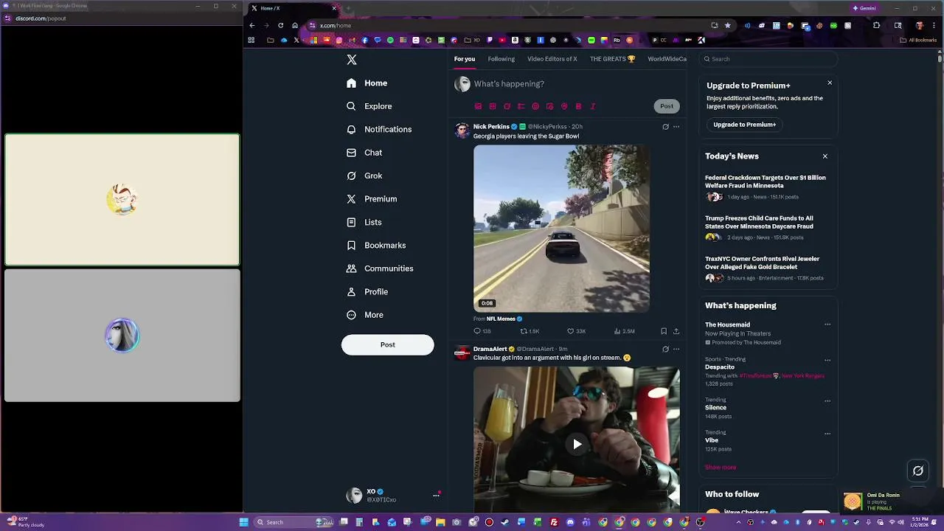Image resolution: width=944 pixels, height=531 pixels.
Task: Bookmark the Nick Perkins post
Action: [664, 331]
